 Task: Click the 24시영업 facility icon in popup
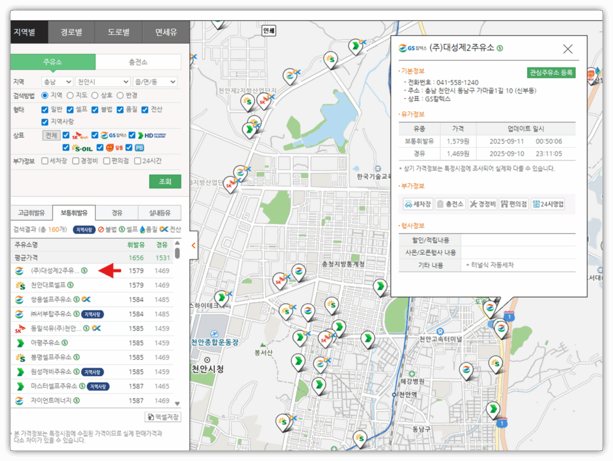pyautogui.click(x=548, y=204)
